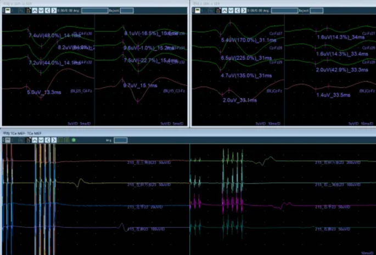Click left arrow in right SEP window toolbar
Viewport: 376px width, 255px height.
click(x=237, y=10)
